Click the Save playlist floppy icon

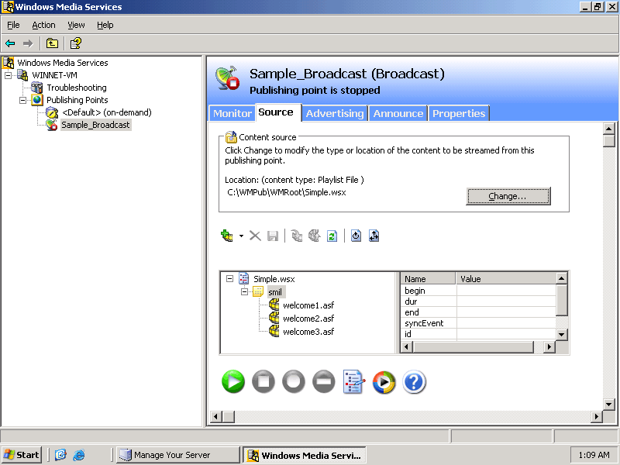(273, 236)
